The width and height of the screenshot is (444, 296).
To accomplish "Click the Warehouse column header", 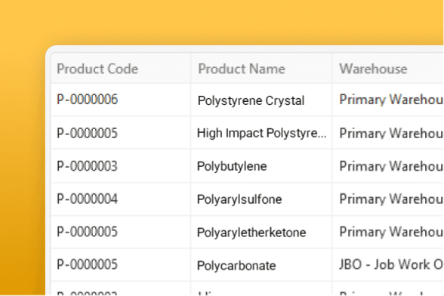I will pos(373,69).
